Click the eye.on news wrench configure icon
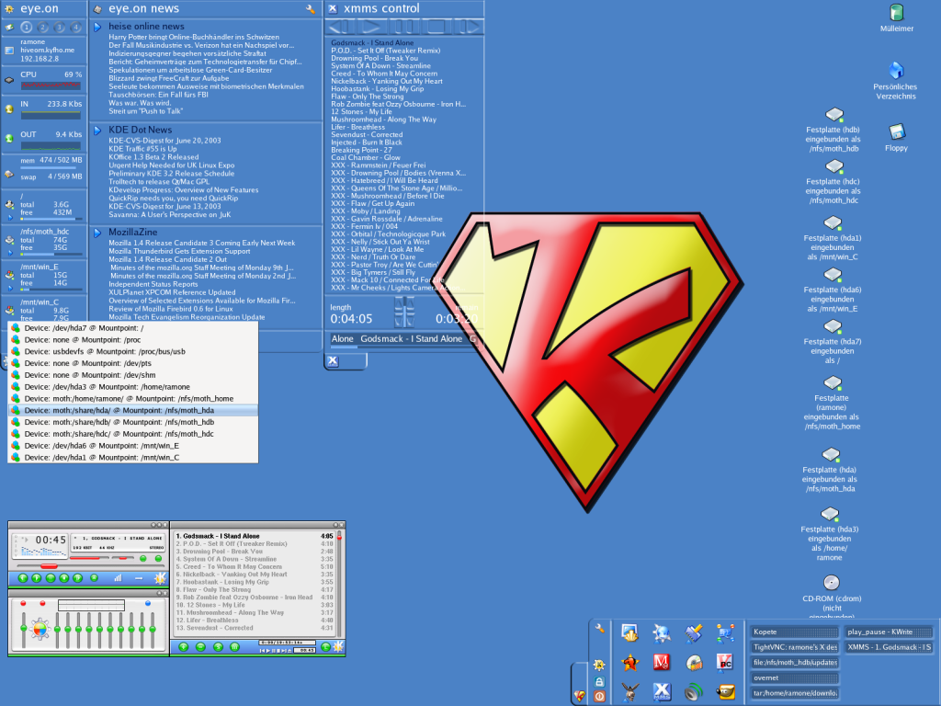The image size is (941, 706). point(311,9)
